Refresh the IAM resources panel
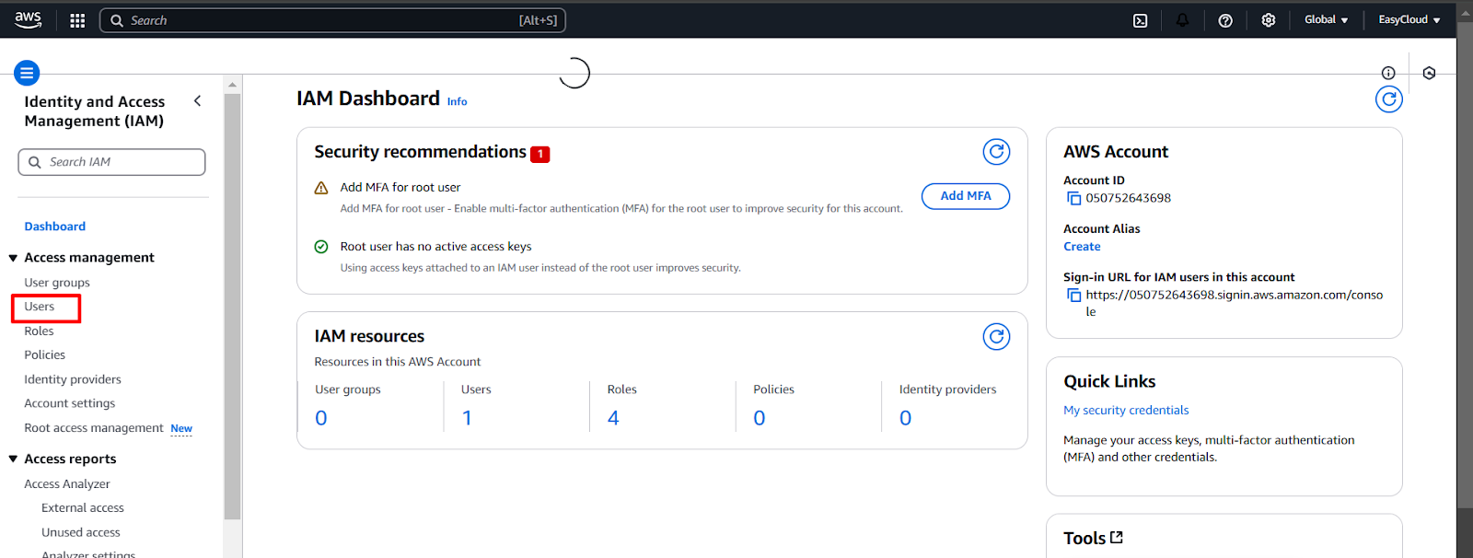 tap(996, 337)
